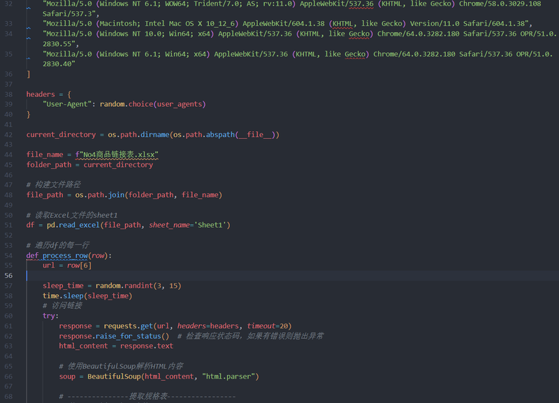
Task: Click line number 56 in the gutter
Action: pos(8,275)
